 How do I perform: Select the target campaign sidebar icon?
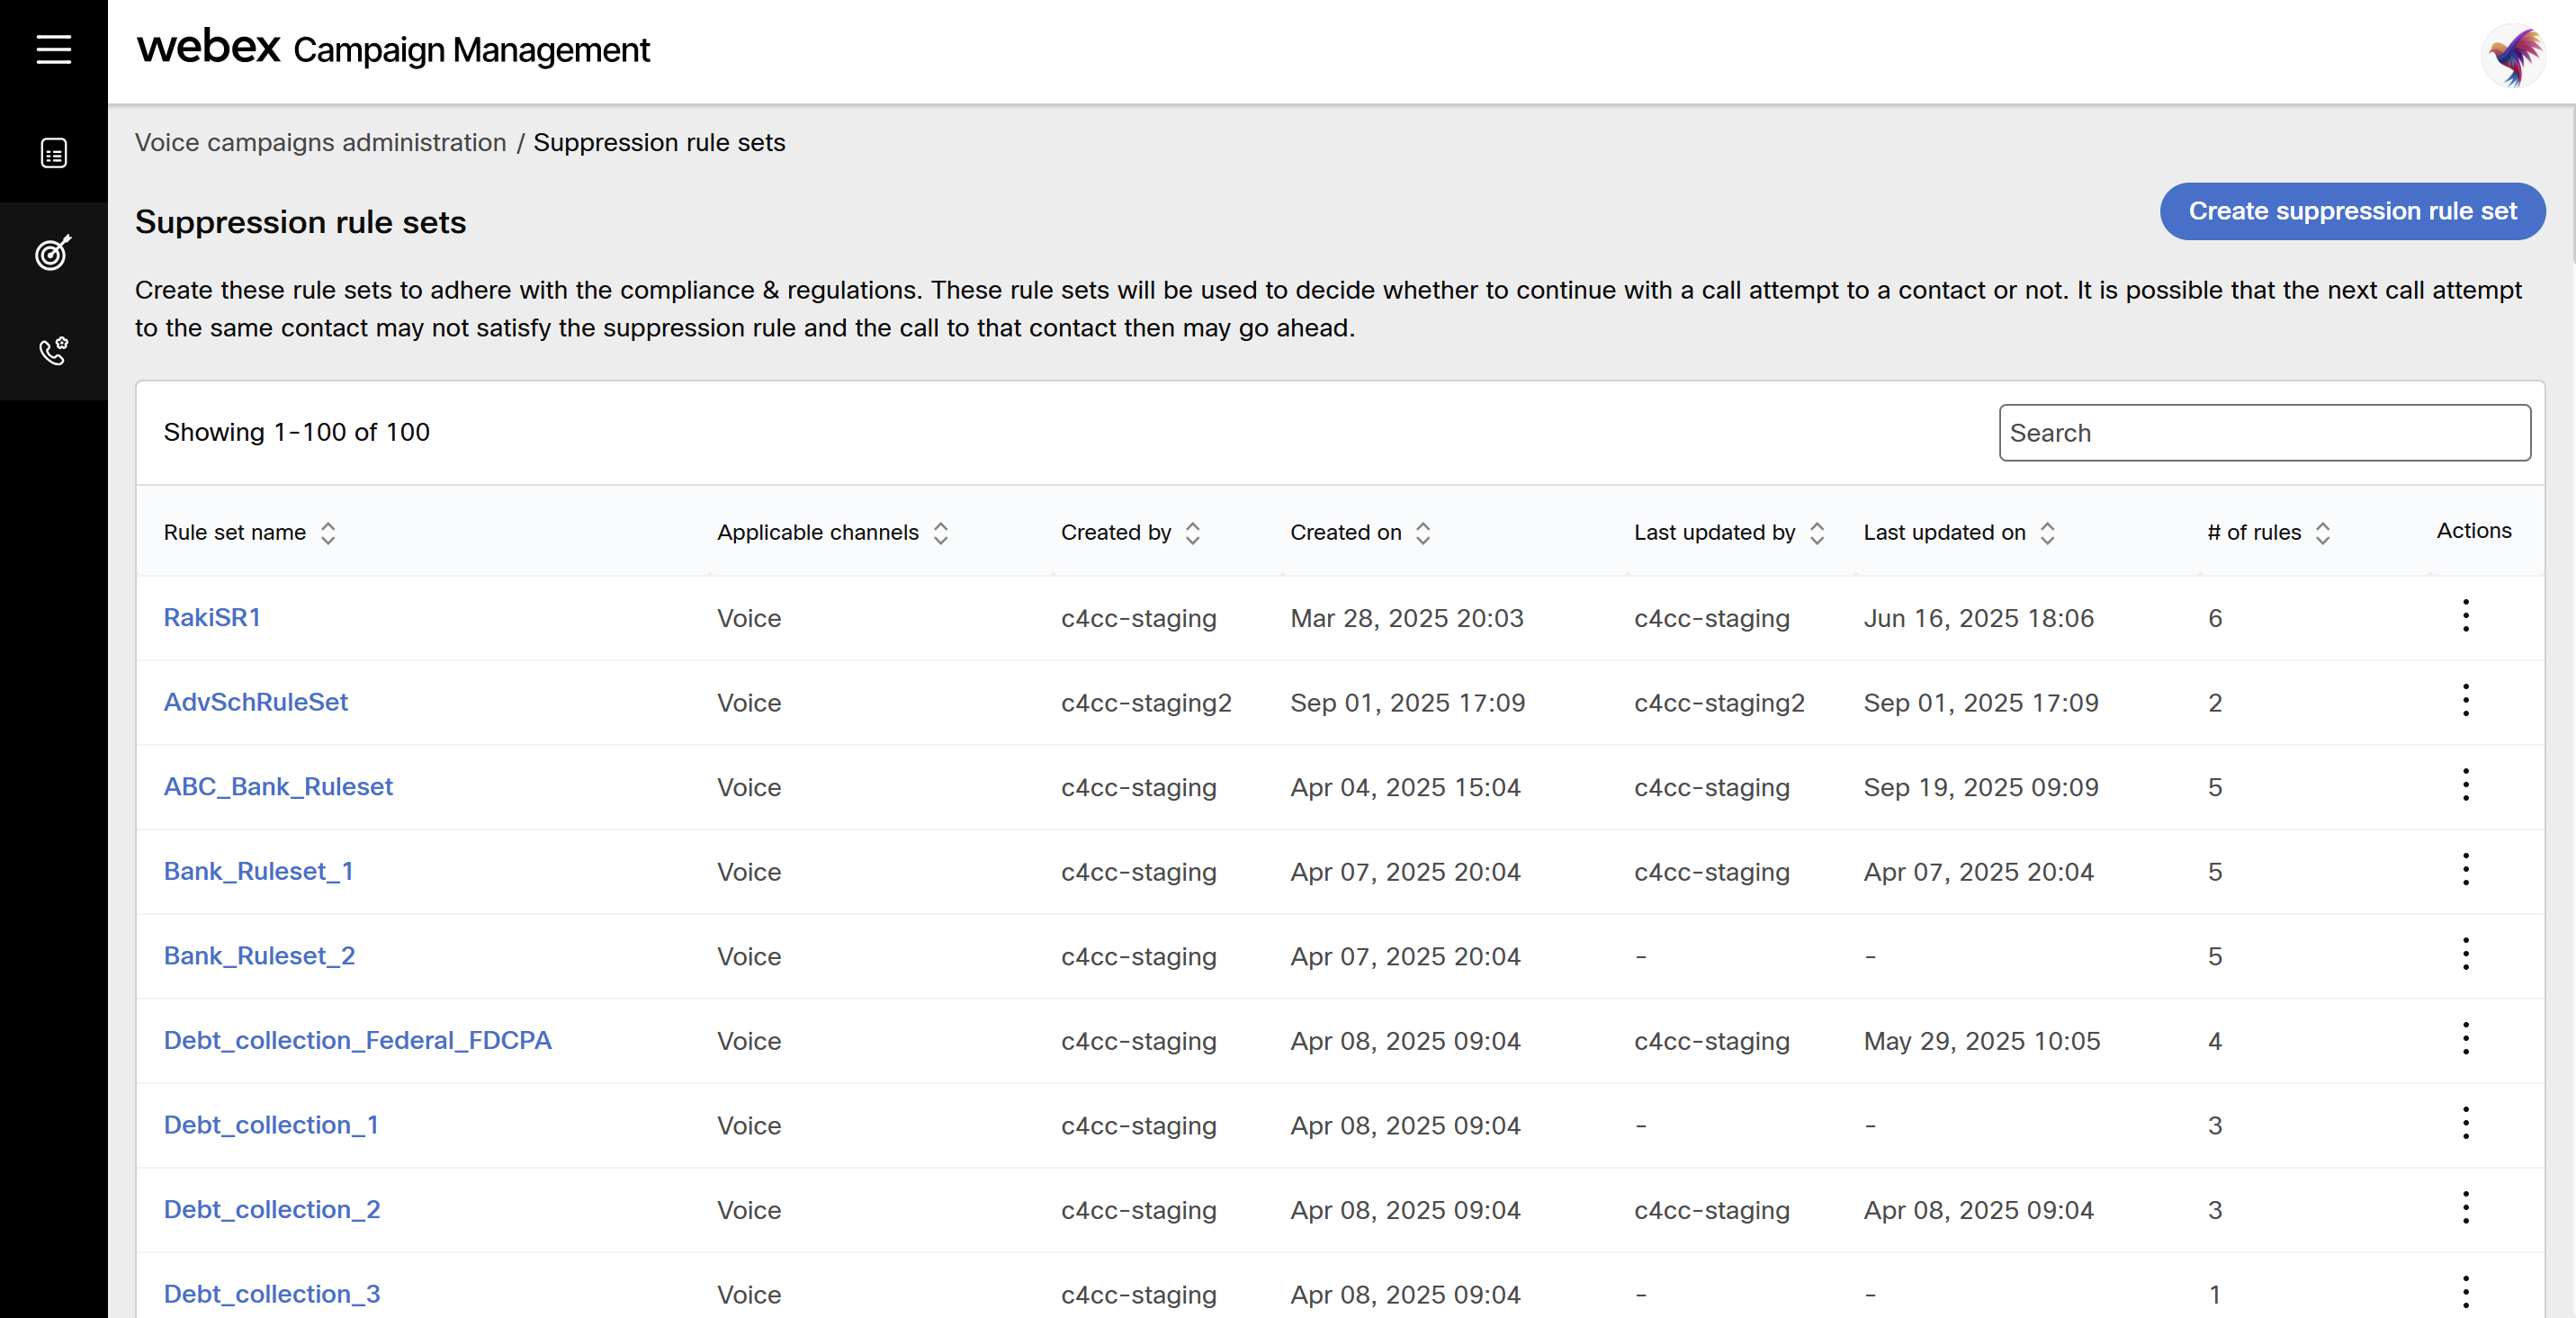[53, 252]
